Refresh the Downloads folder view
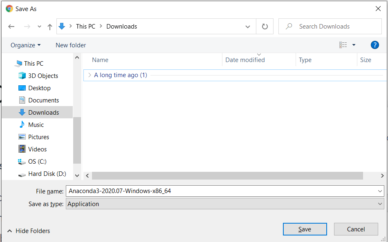Image resolution: width=388 pixels, height=242 pixels. pos(265,26)
